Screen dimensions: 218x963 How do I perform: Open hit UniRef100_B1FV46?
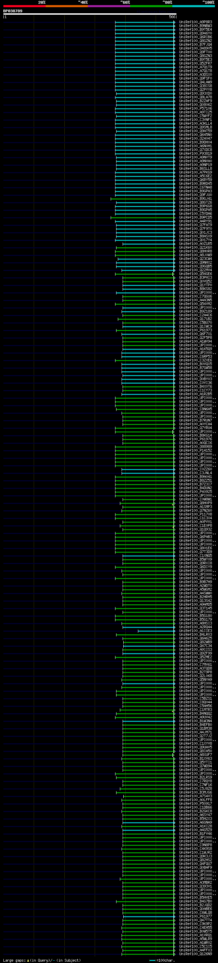[195, 834]
